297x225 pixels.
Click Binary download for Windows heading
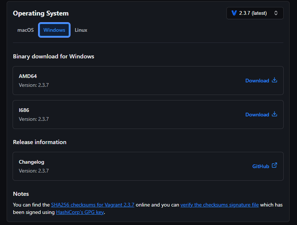tap(54, 57)
